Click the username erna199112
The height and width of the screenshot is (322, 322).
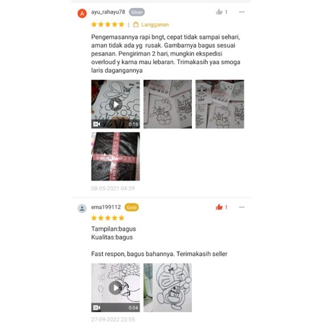click(106, 207)
